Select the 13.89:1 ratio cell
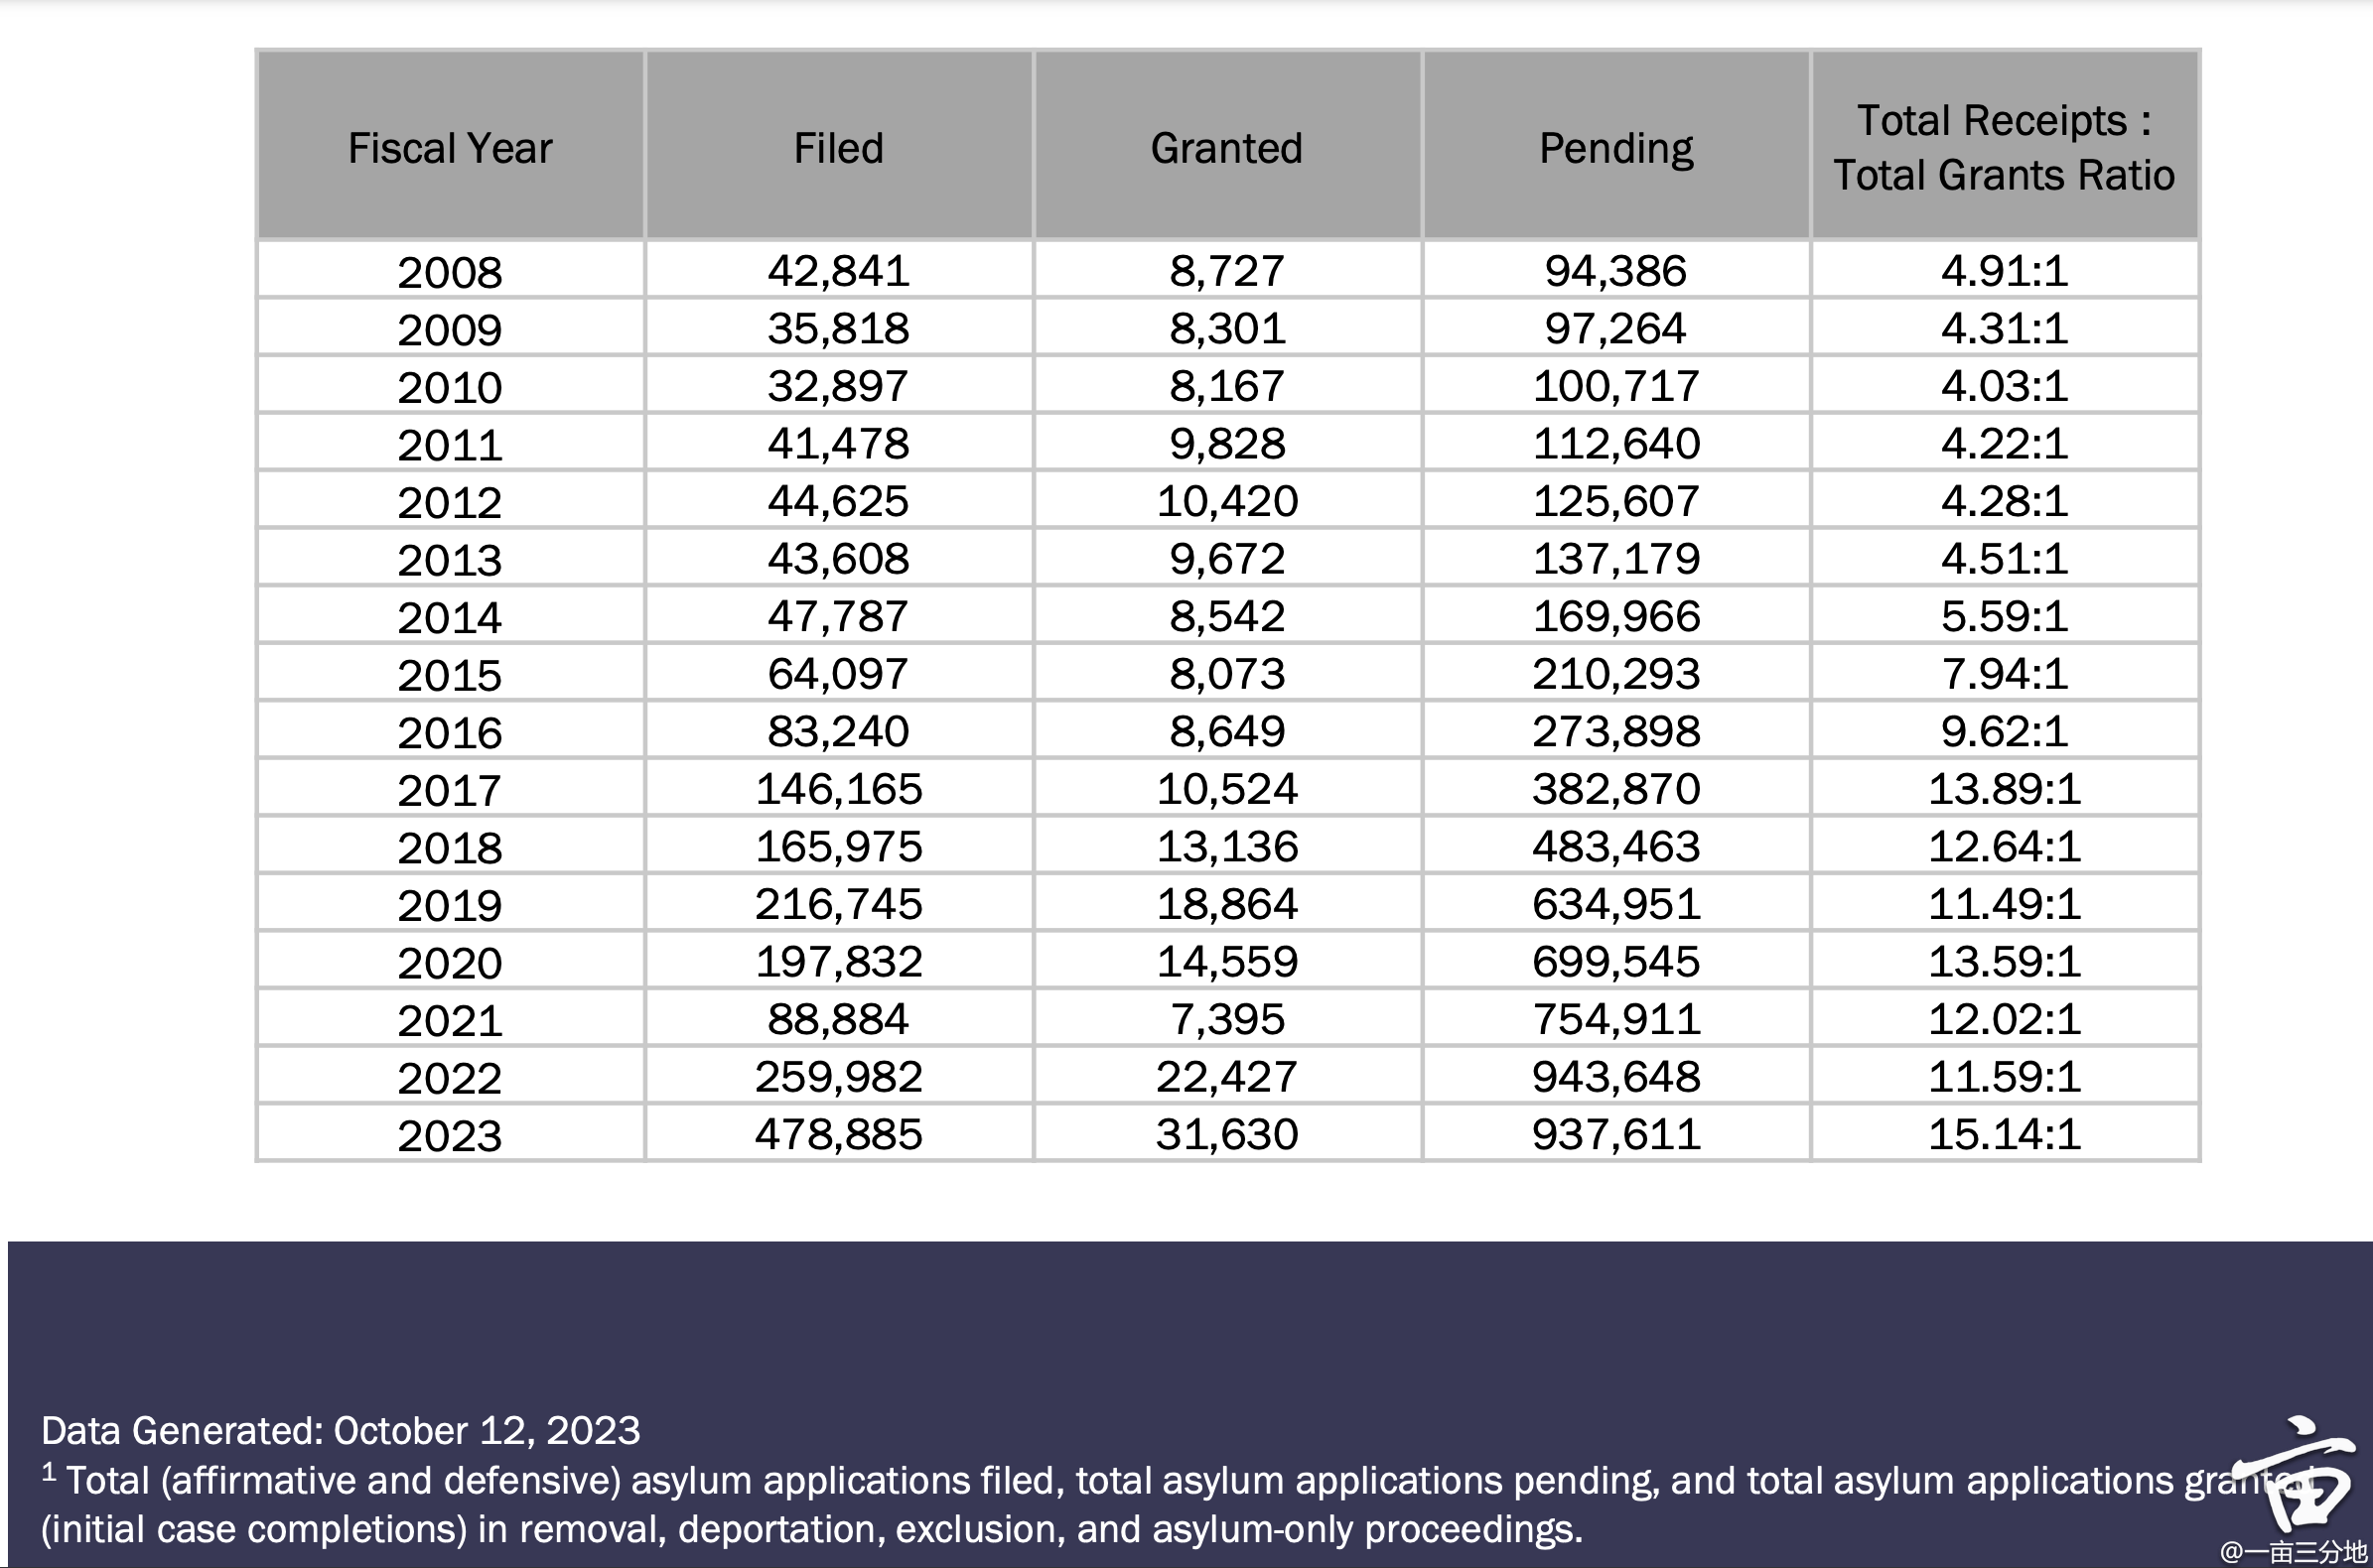This screenshot has height=1568, width=2373. (2004, 788)
